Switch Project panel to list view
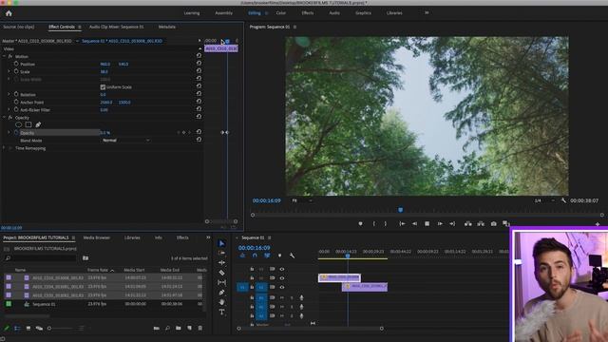Viewport: 608px width, 342px height. (x=17, y=328)
